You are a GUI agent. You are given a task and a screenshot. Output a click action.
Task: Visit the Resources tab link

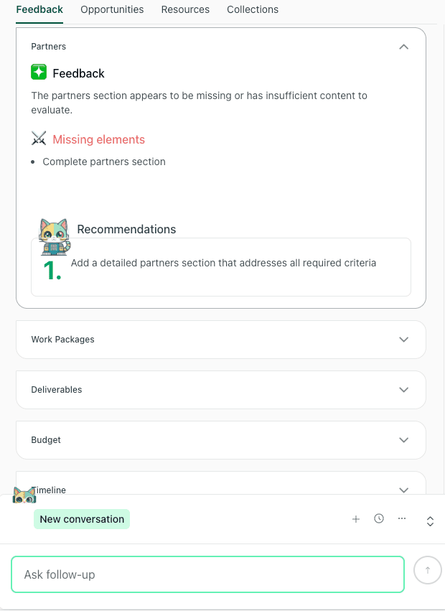pyautogui.click(x=185, y=9)
